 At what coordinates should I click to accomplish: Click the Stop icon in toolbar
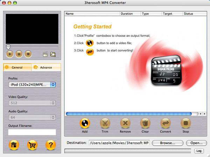(185, 123)
